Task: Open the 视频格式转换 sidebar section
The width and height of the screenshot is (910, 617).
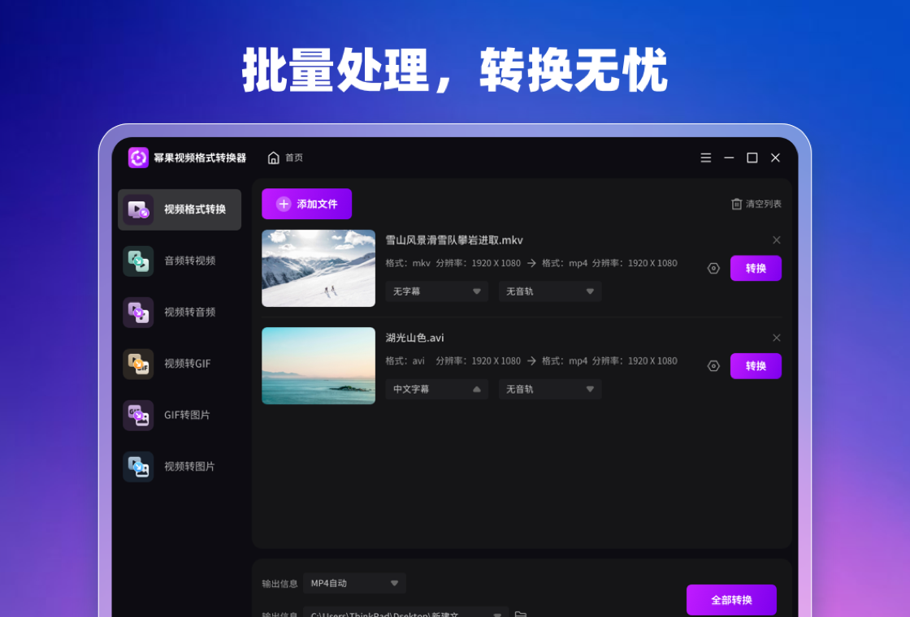Action: [x=180, y=209]
